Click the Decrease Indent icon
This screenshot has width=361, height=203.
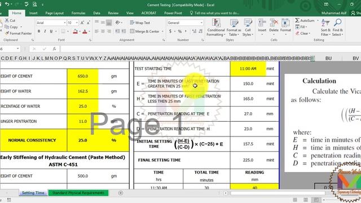point(117,32)
